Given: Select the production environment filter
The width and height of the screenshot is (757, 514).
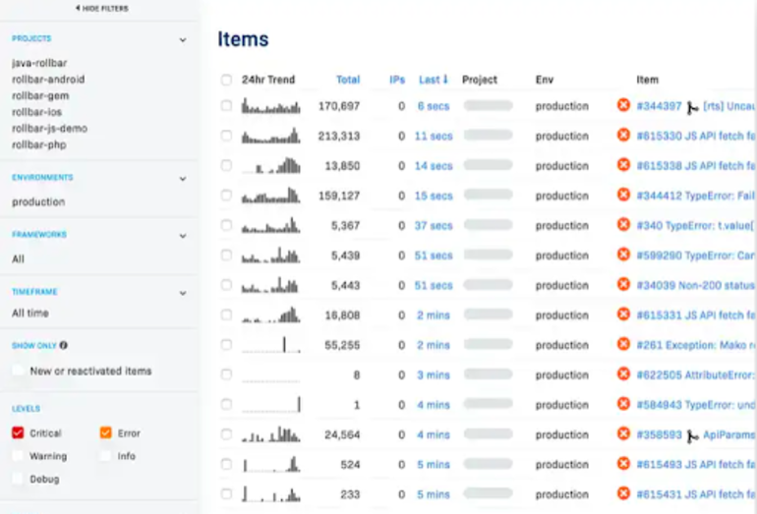Looking at the screenshot, I should point(38,201).
